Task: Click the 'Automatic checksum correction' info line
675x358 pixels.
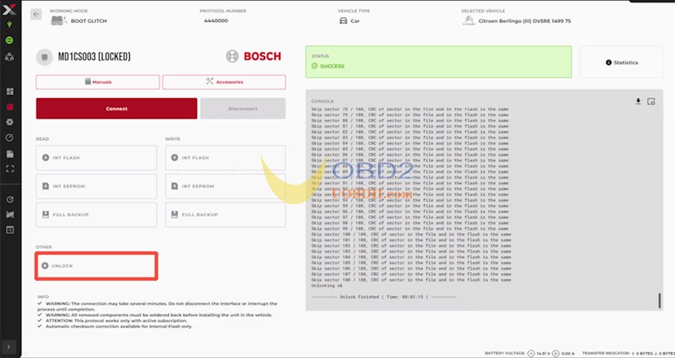Action: coord(119,326)
